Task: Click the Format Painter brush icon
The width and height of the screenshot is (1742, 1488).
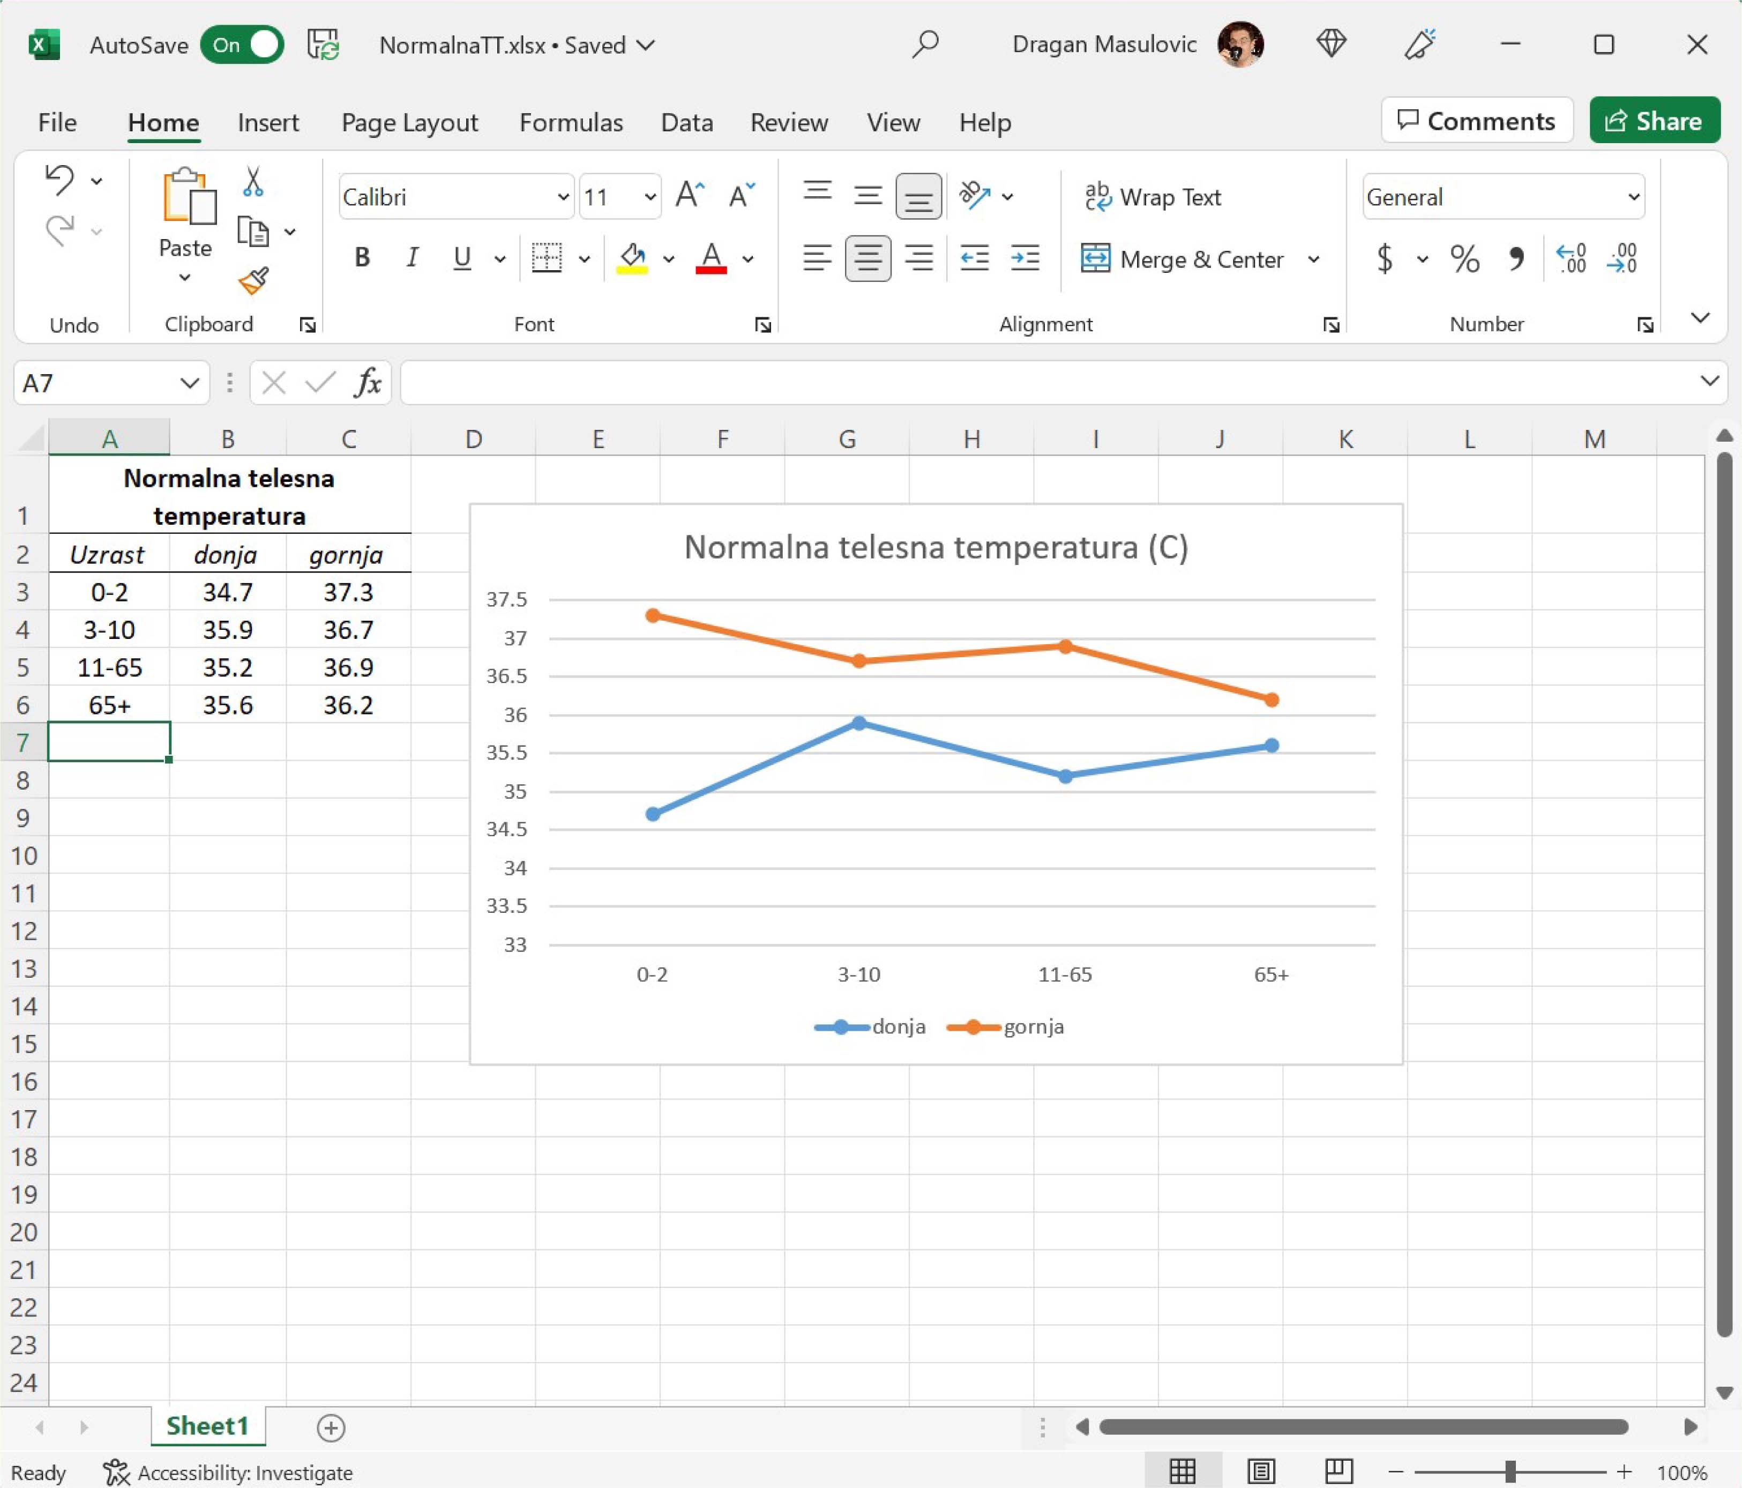Action: tap(253, 281)
